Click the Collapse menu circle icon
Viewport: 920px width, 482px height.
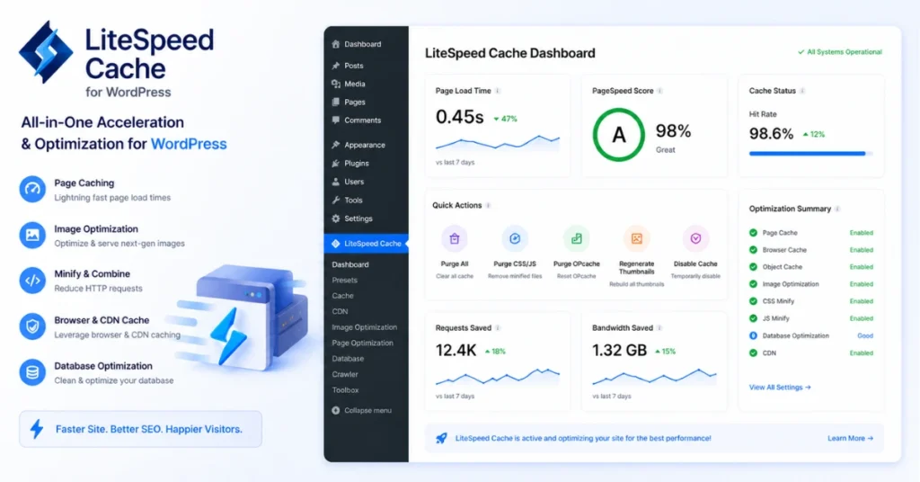coord(336,410)
